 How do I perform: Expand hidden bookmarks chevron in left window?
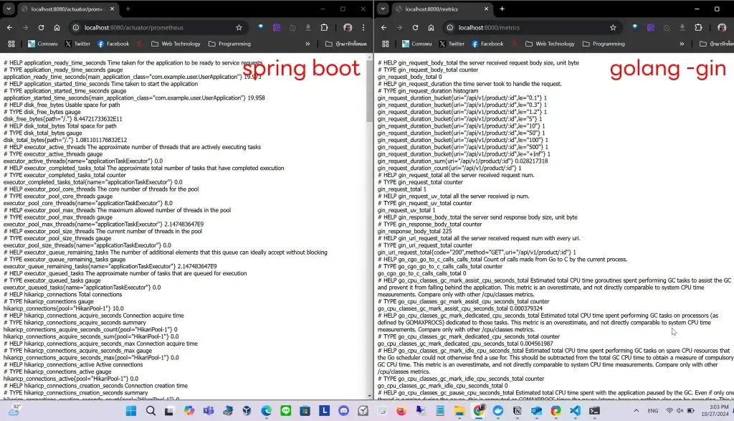[308, 44]
